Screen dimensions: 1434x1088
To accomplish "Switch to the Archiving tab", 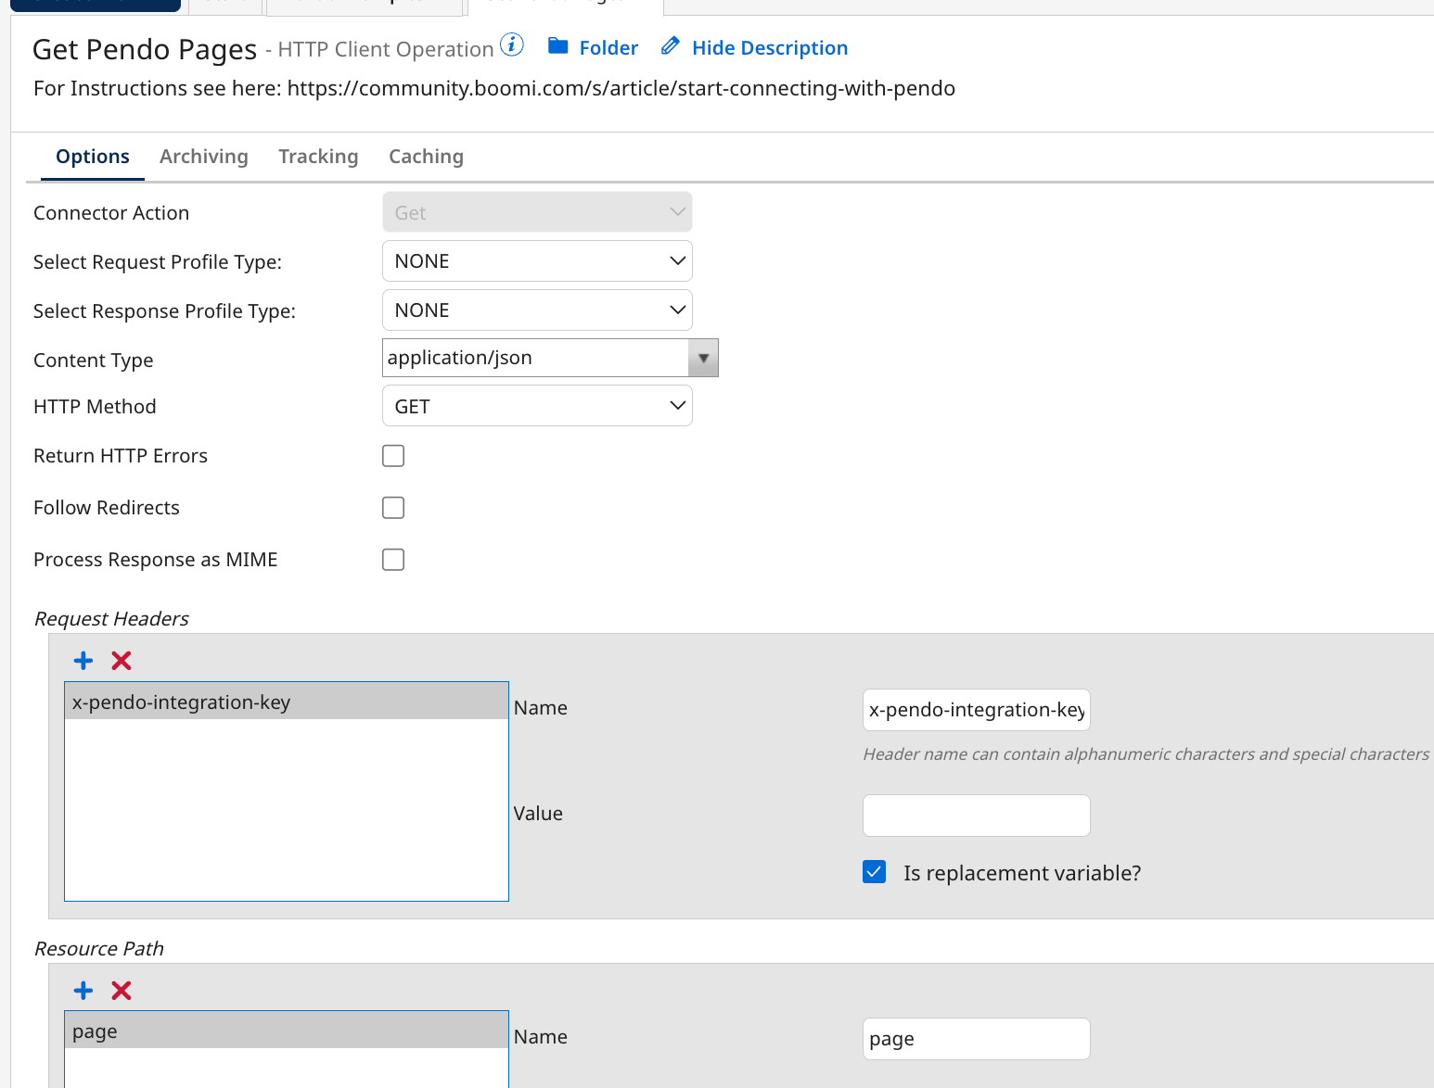I will pyautogui.click(x=204, y=157).
